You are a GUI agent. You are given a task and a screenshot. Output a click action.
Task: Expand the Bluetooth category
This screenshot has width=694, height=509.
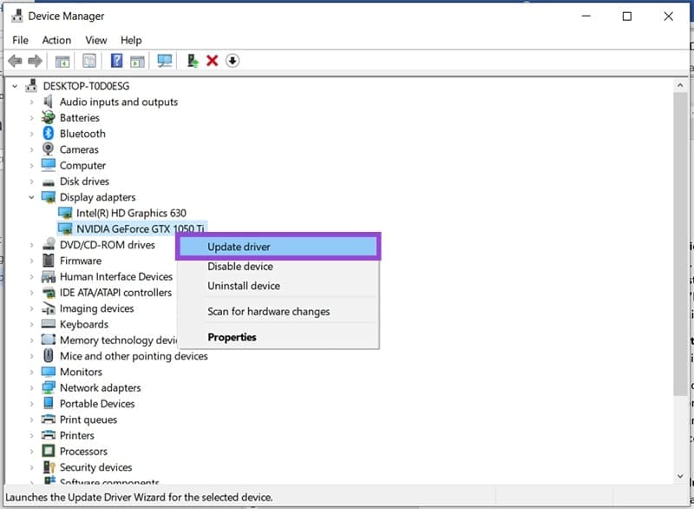pos(33,133)
